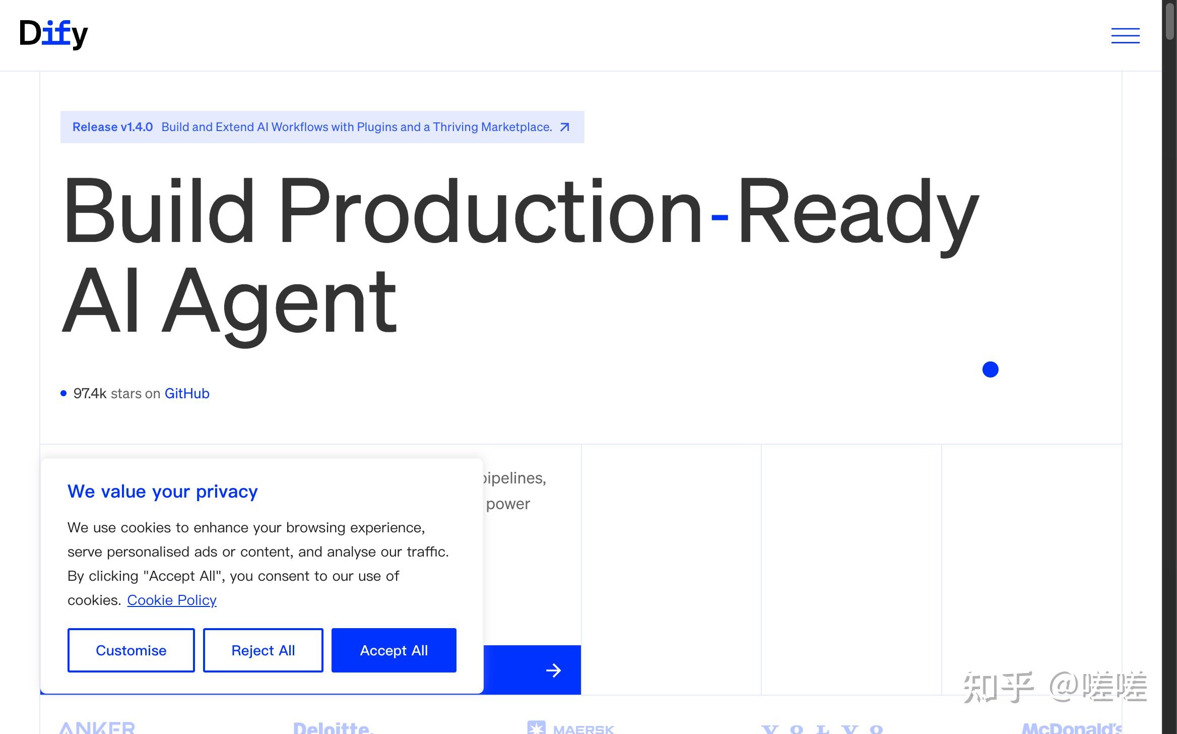
Task: Click the arrow icon in the release banner
Action: [564, 127]
